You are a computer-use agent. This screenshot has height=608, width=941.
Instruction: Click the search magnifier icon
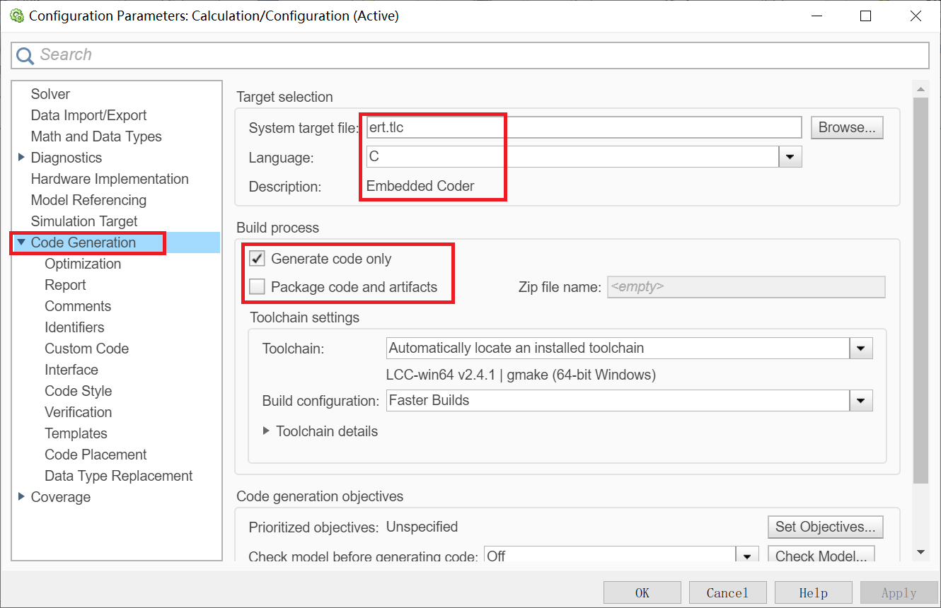[25, 55]
